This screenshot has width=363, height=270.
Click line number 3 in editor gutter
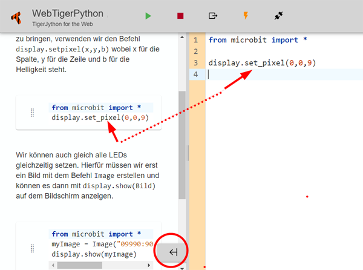pos(196,63)
